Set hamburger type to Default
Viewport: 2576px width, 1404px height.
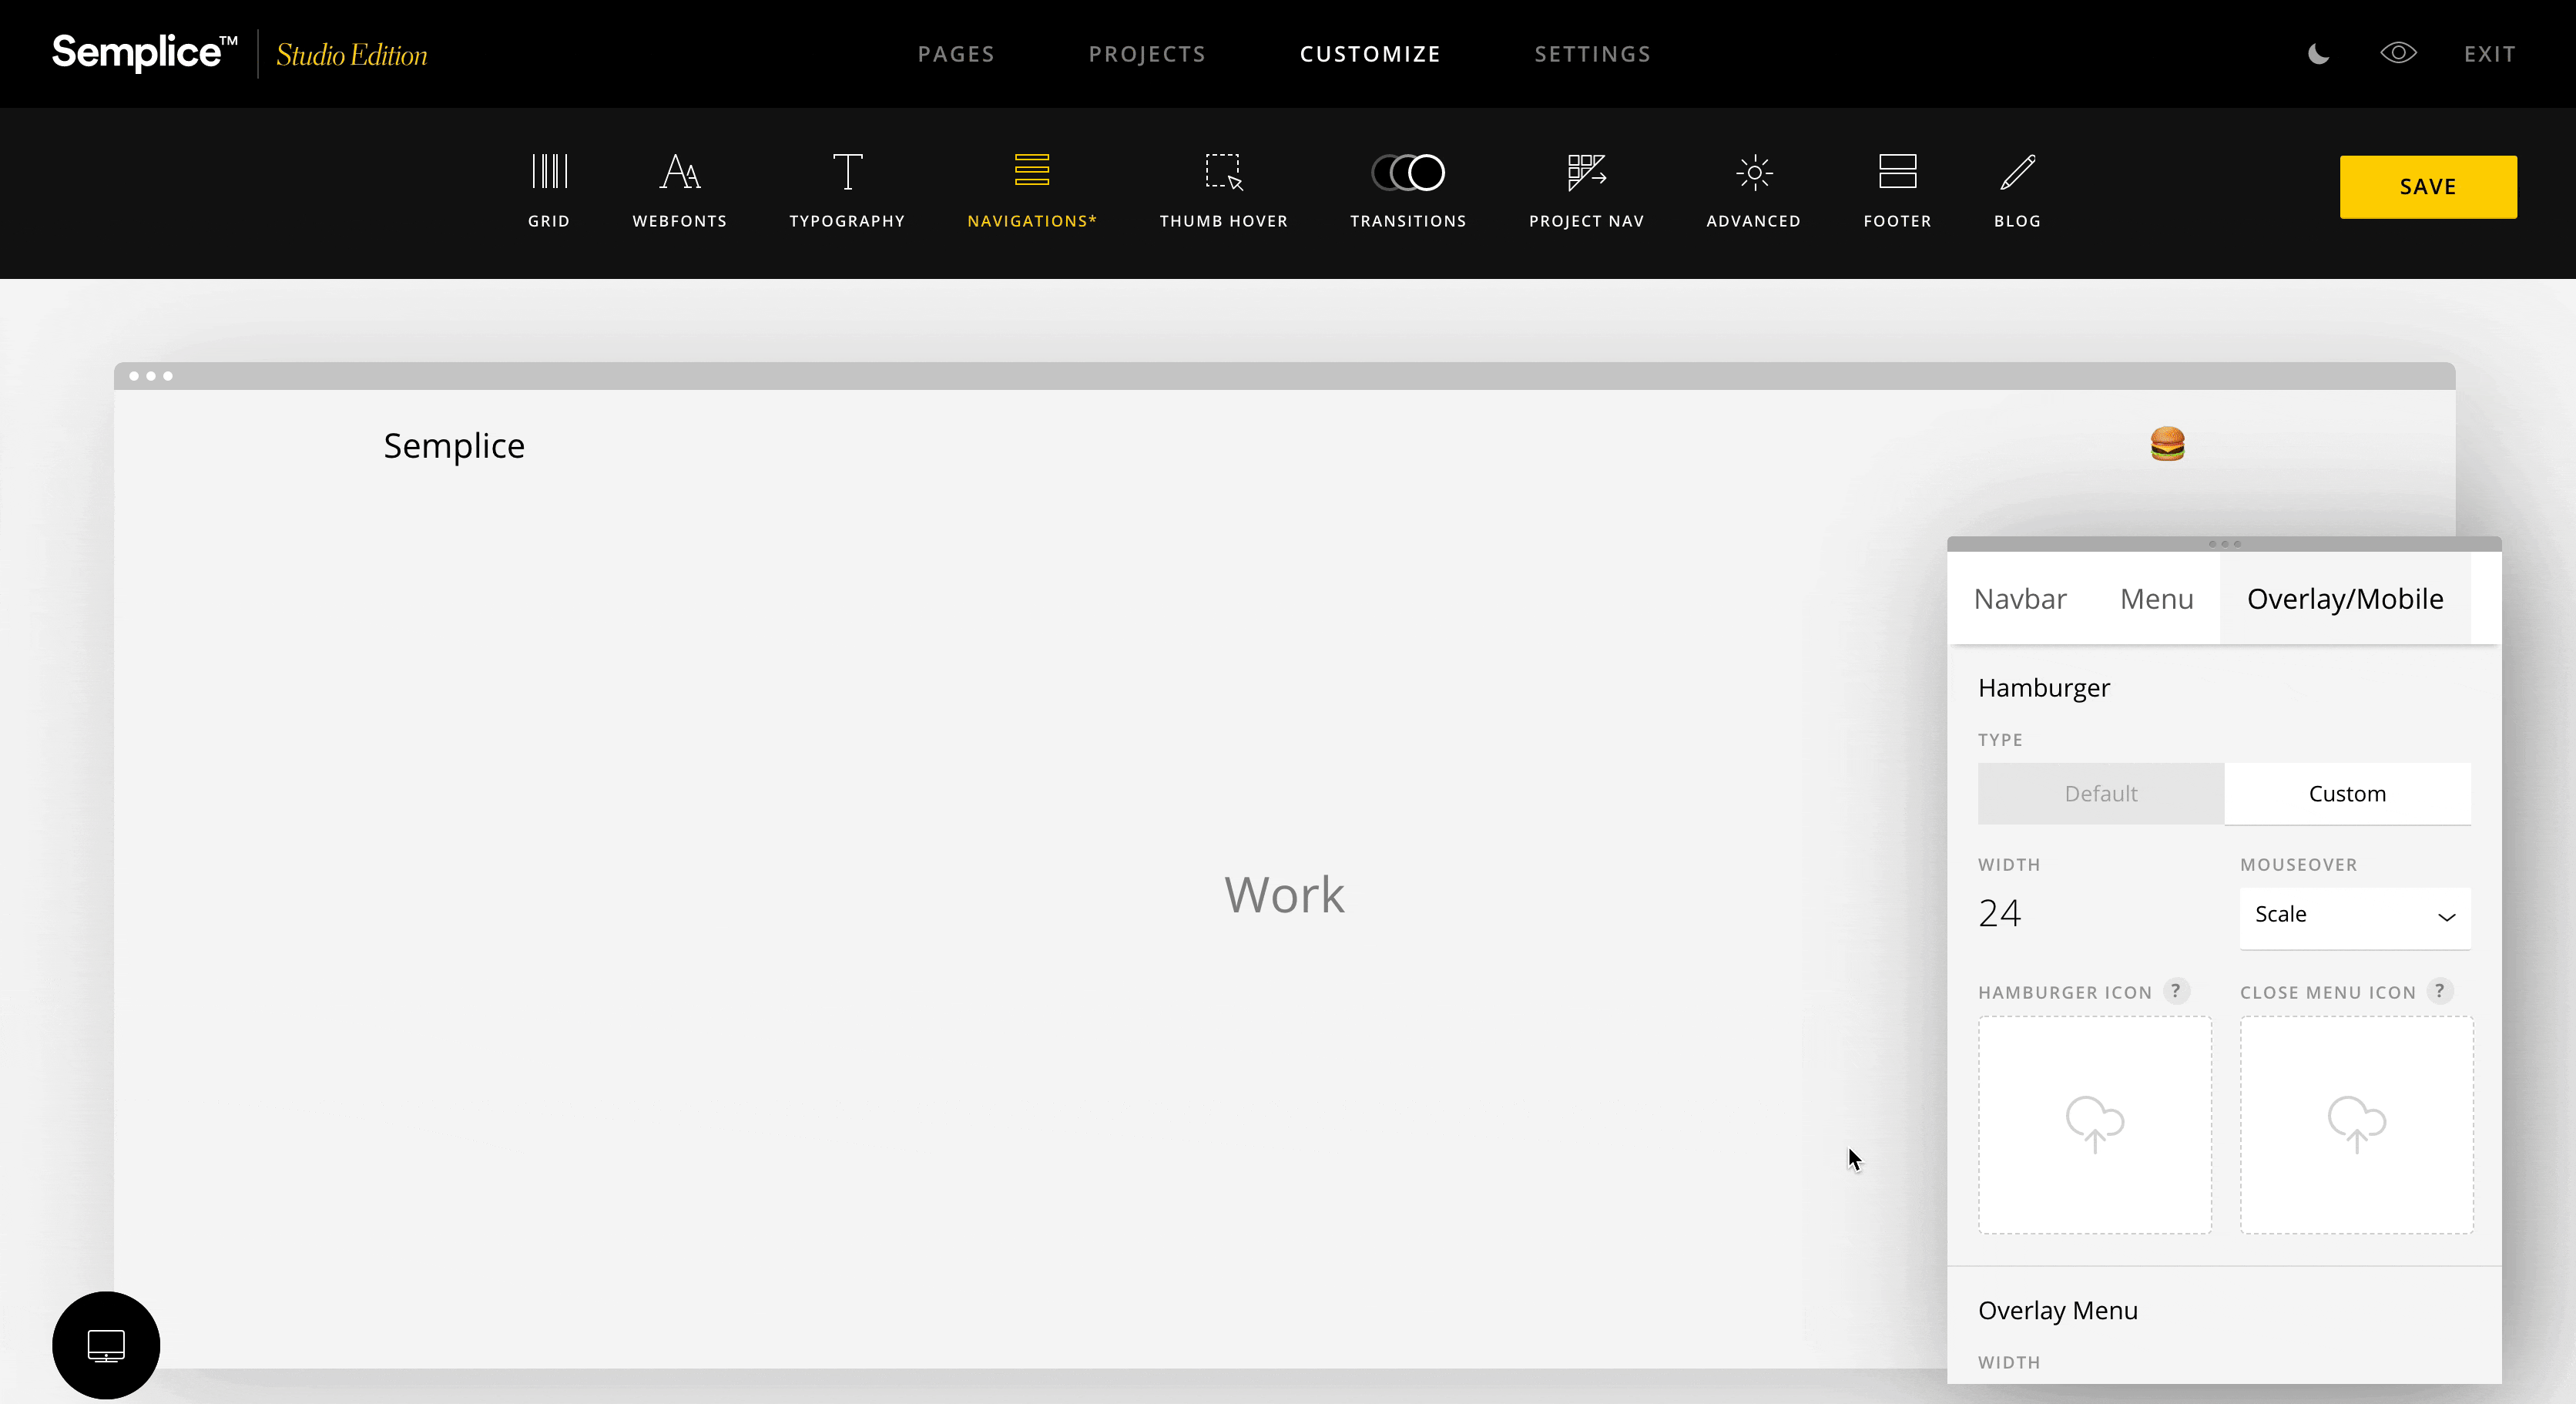(x=2100, y=794)
